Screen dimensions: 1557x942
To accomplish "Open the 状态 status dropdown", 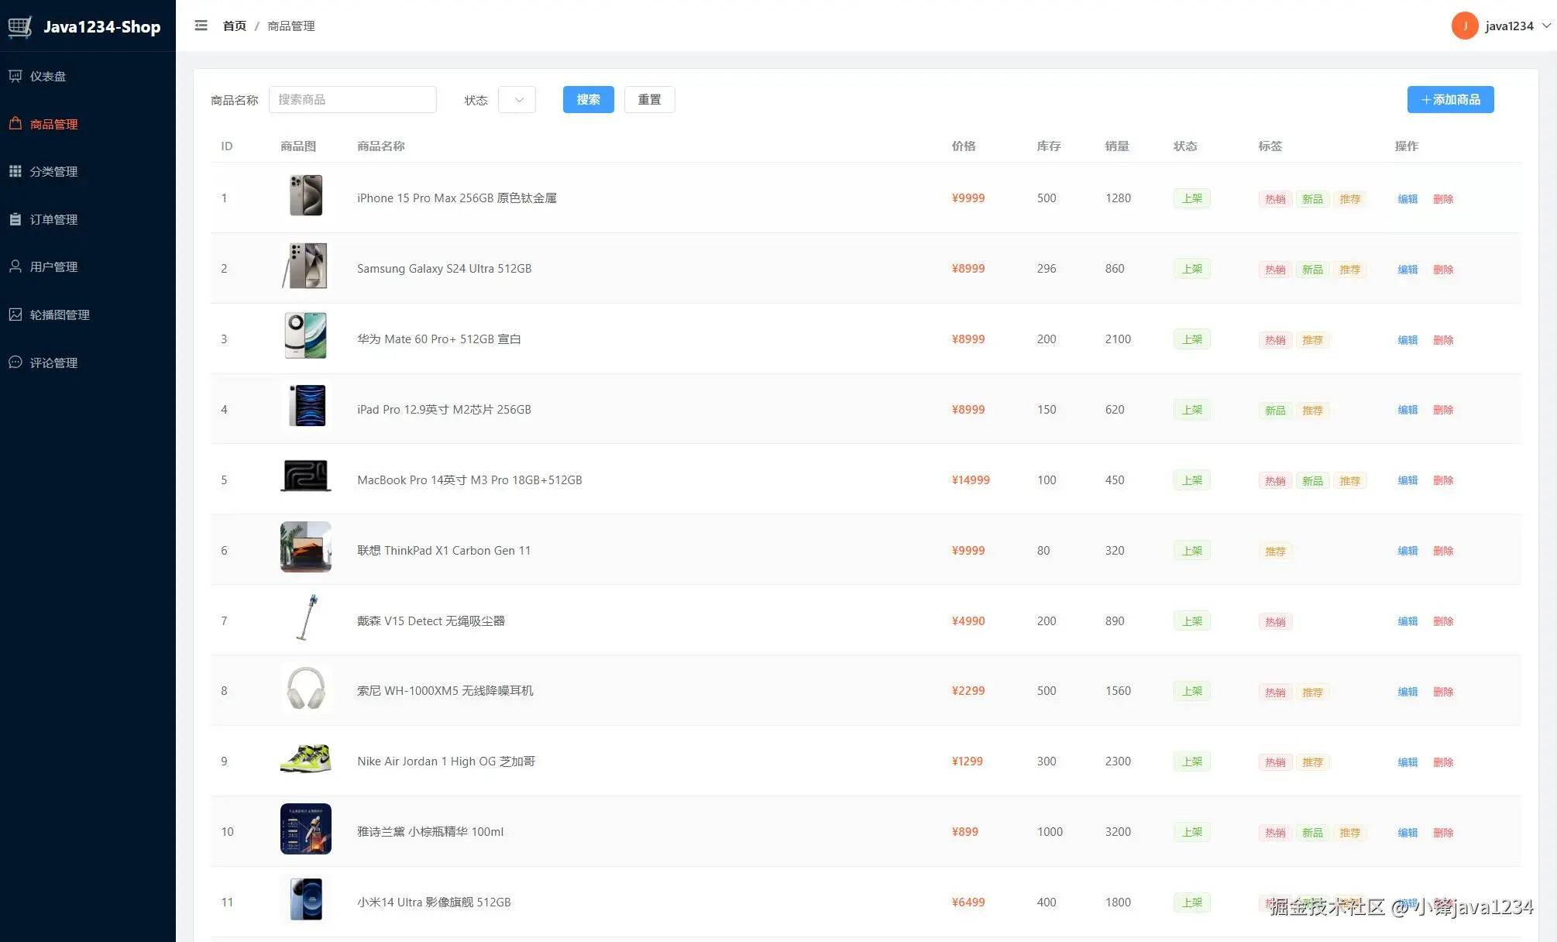I will (x=517, y=100).
